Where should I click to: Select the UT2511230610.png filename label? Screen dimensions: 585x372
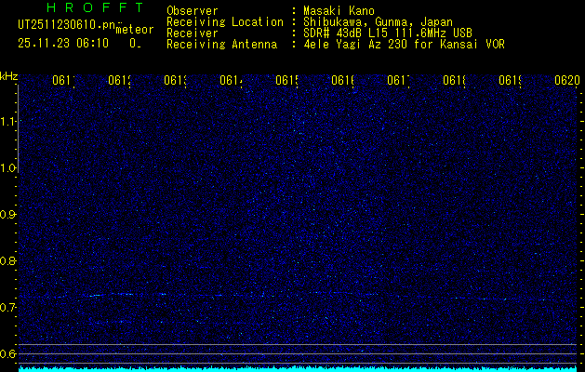65,25
